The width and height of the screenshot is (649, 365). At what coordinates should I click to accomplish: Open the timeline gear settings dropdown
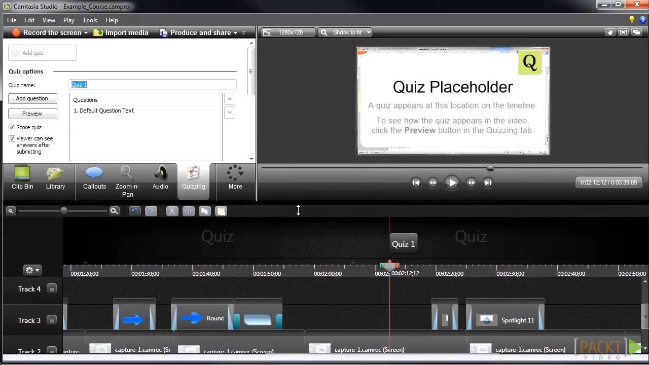[x=32, y=270]
